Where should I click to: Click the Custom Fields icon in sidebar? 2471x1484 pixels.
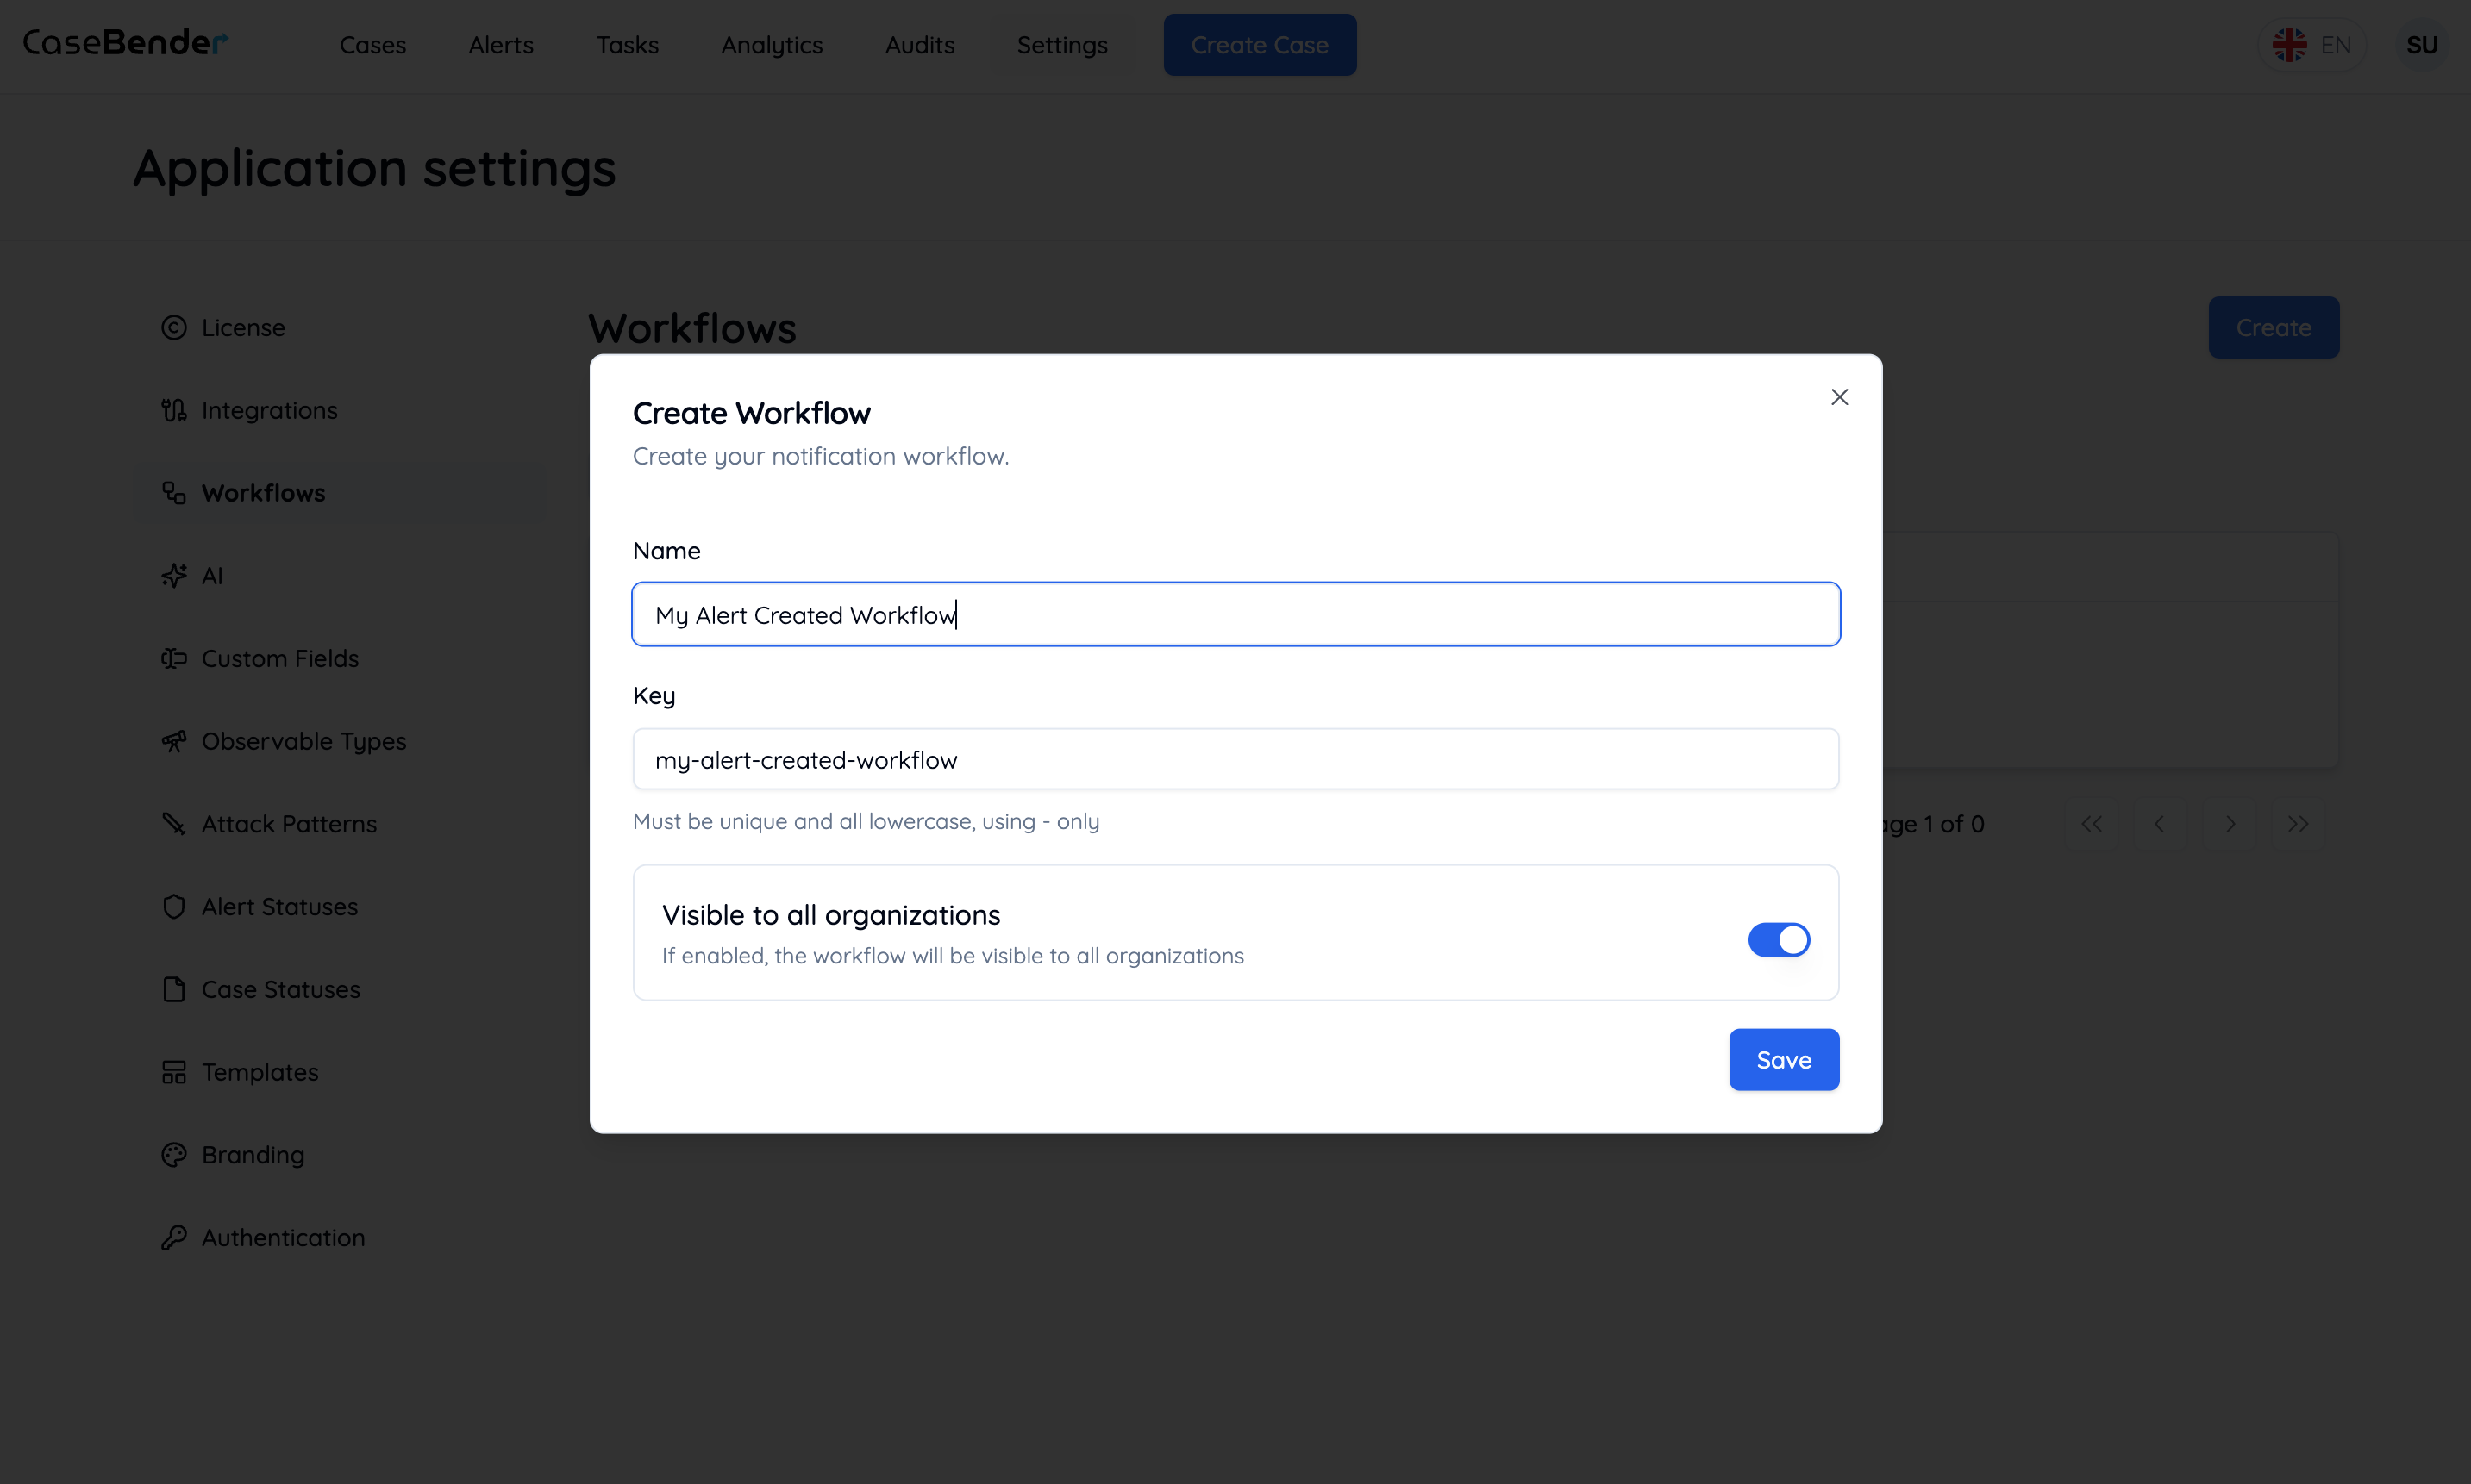click(x=174, y=658)
